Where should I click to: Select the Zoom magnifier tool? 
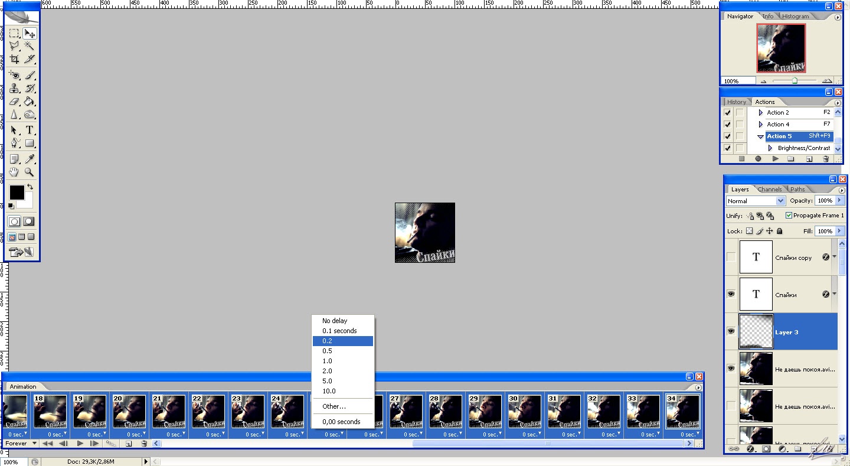tap(30, 172)
